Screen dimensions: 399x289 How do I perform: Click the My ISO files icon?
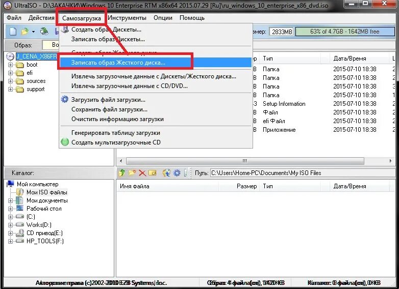click(x=20, y=192)
